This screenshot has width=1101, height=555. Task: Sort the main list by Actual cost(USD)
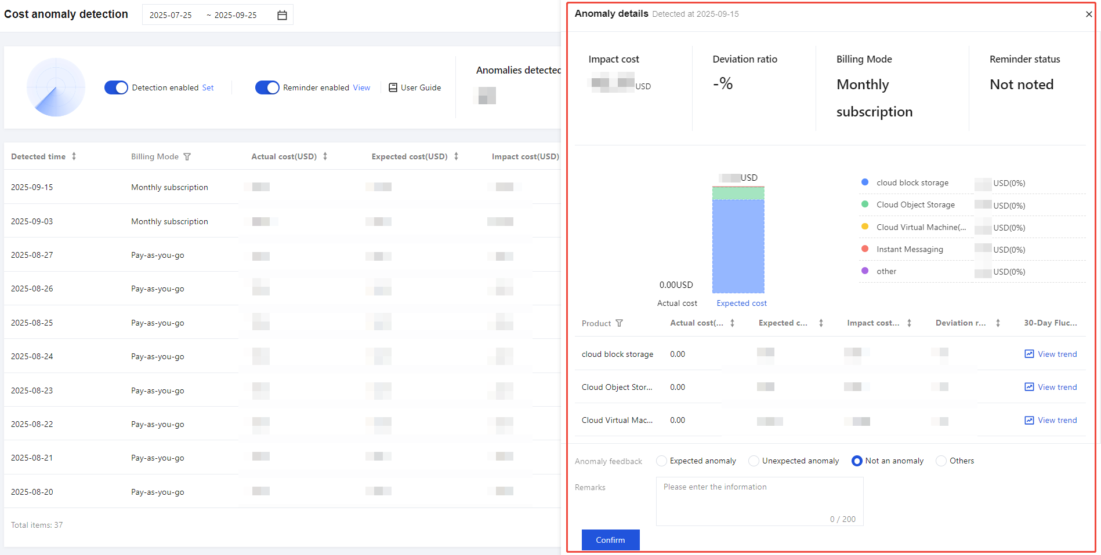tap(325, 156)
